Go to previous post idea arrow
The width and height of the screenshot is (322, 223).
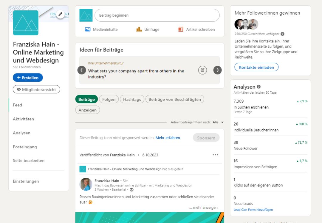pyautogui.click(x=81, y=70)
